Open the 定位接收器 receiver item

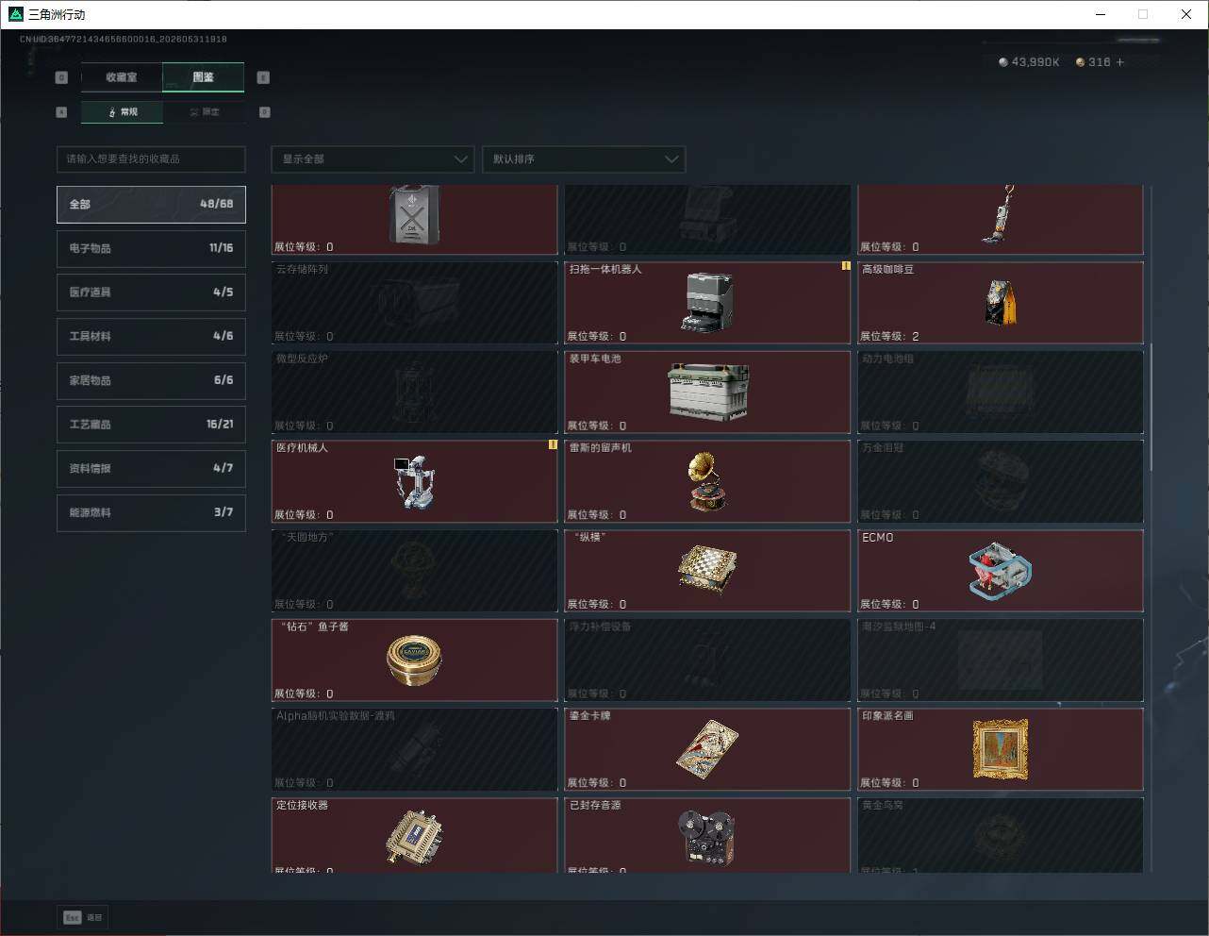pyautogui.click(x=415, y=835)
